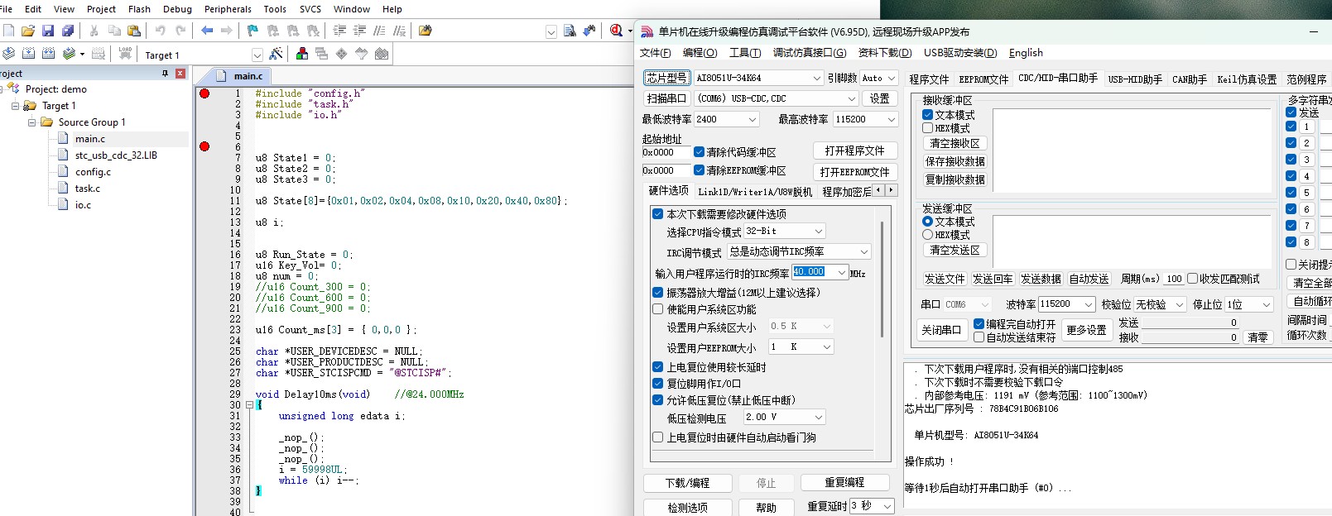This screenshot has width=1332, height=516.
Task: Toggle 清除代码缓冲区 checkbox
Action: coord(699,152)
